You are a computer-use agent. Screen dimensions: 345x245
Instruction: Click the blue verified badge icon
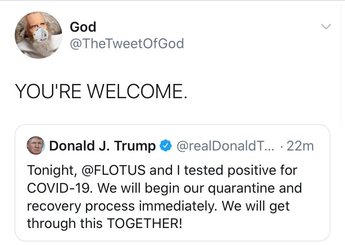click(x=165, y=146)
